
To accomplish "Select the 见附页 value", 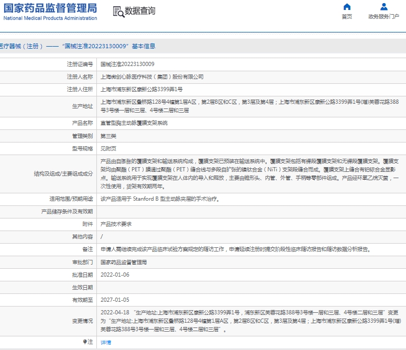I will coord(108,149).
